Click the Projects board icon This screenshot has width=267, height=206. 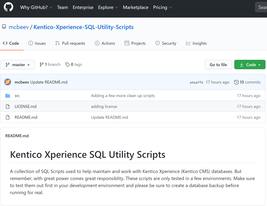(127, 43)
